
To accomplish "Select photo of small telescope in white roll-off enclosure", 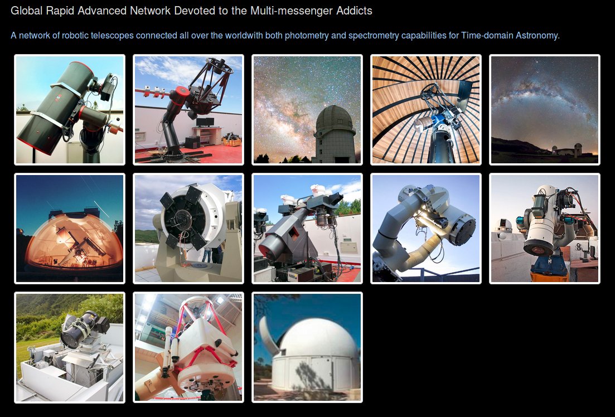I will coord(70,347).
